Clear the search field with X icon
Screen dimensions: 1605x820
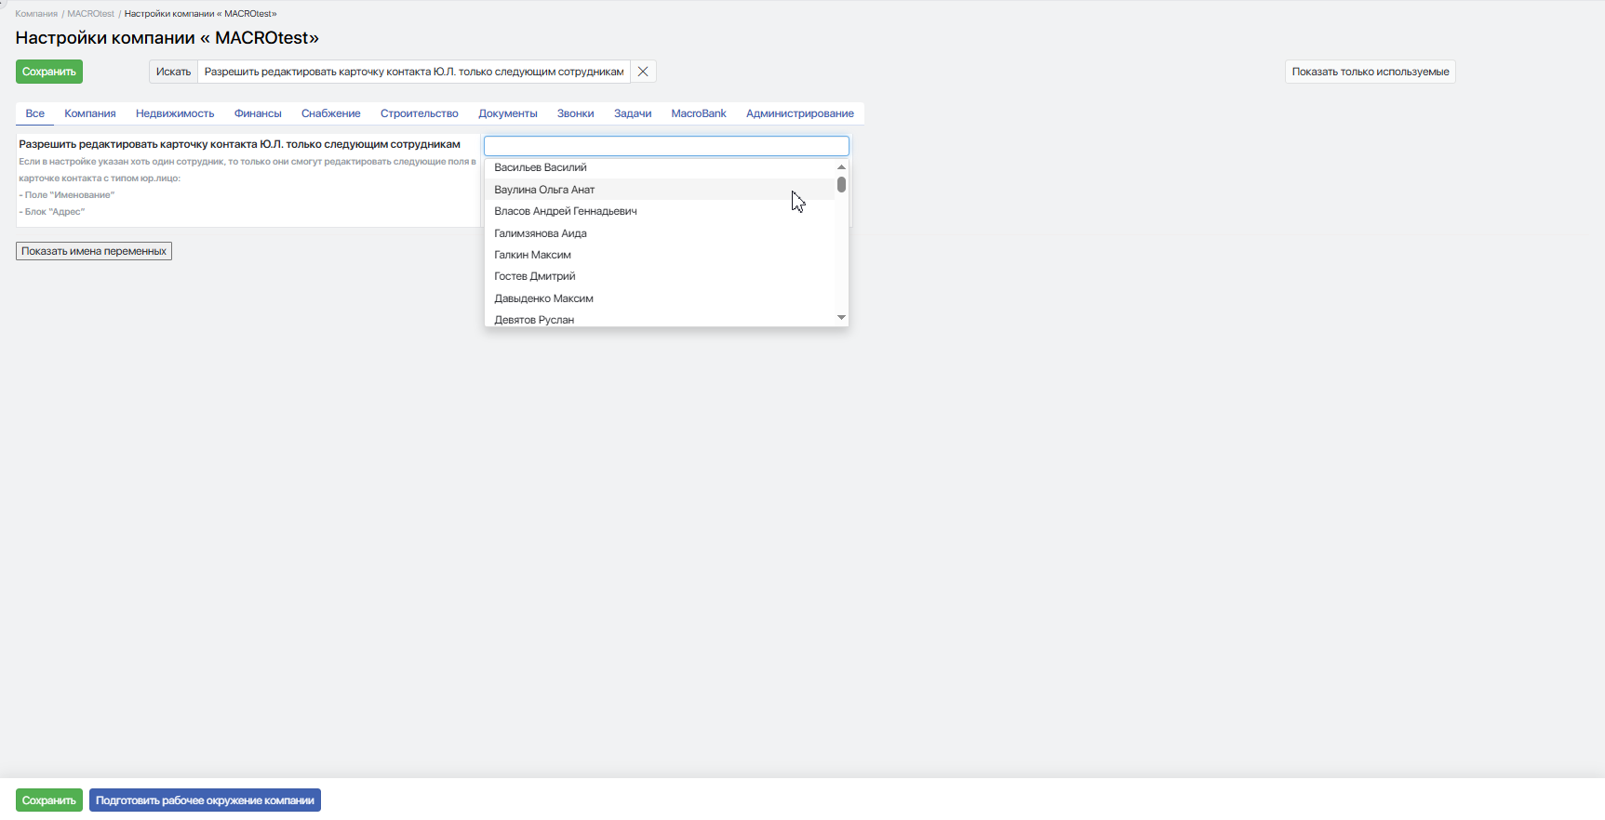[643, 72]
